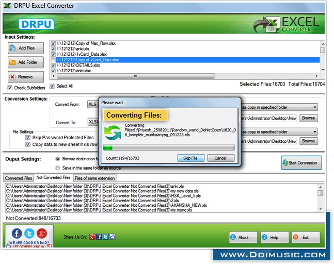
Task: Click the small thumbs-up share icon
Action: click(112, 237)
